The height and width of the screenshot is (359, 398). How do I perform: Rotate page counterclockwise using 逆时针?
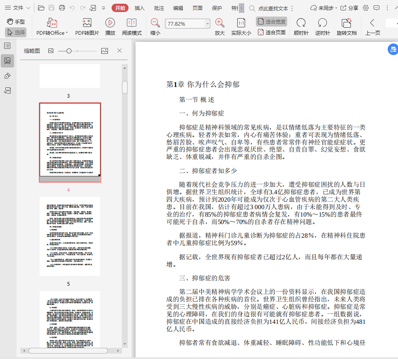322,23
